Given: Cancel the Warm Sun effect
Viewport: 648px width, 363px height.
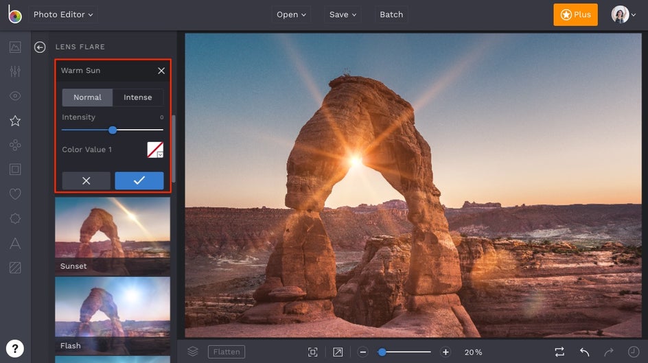Looking at the screenshot, I should (x=86, y=181).
